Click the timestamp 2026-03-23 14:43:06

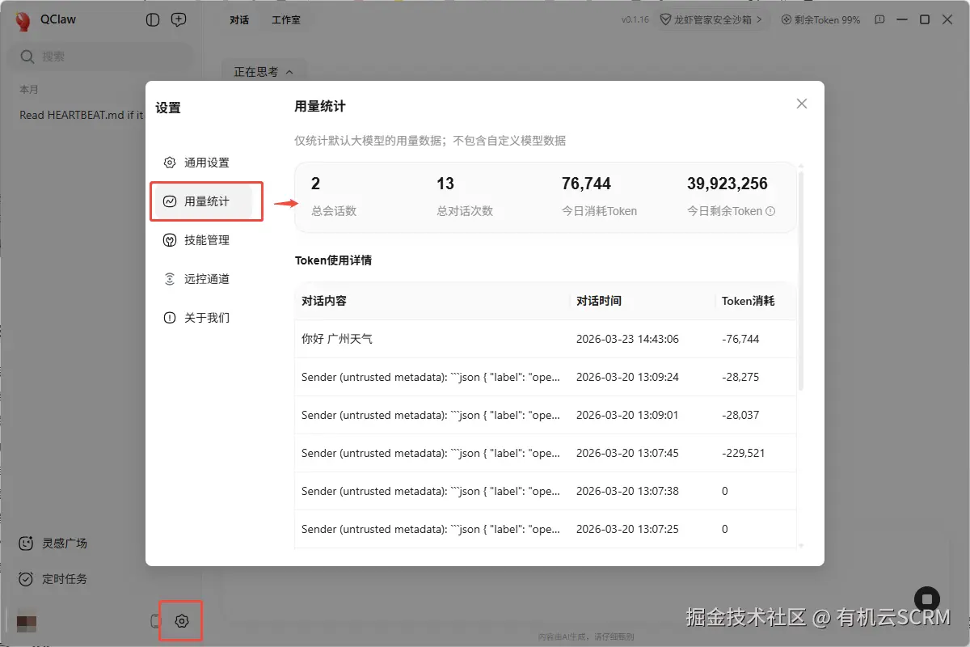click(627, 339)
